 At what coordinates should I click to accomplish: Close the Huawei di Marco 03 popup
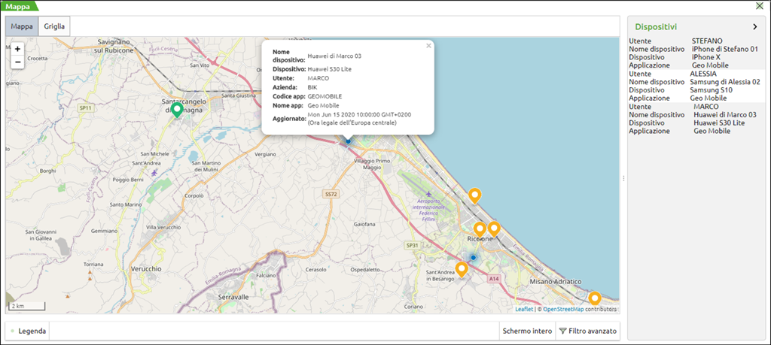(428, 46)
